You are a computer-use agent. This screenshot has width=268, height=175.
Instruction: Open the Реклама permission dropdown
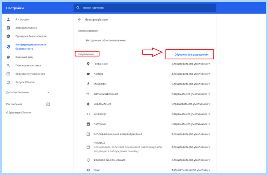click(x=191, y=147)
